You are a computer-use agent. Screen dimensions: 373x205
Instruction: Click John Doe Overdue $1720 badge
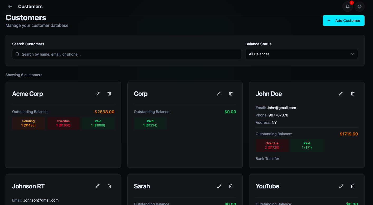click(x=272, y=145)
